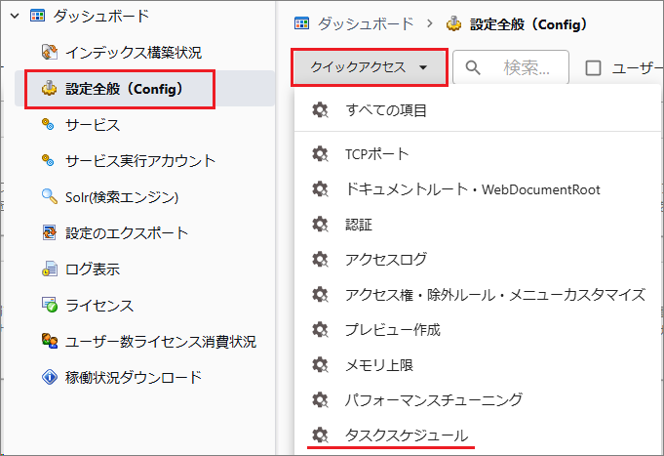The width and height of the screenshot is (664, 456).
Task: Click the サービス gear icon in sidebar
Action: click(49, 125)
